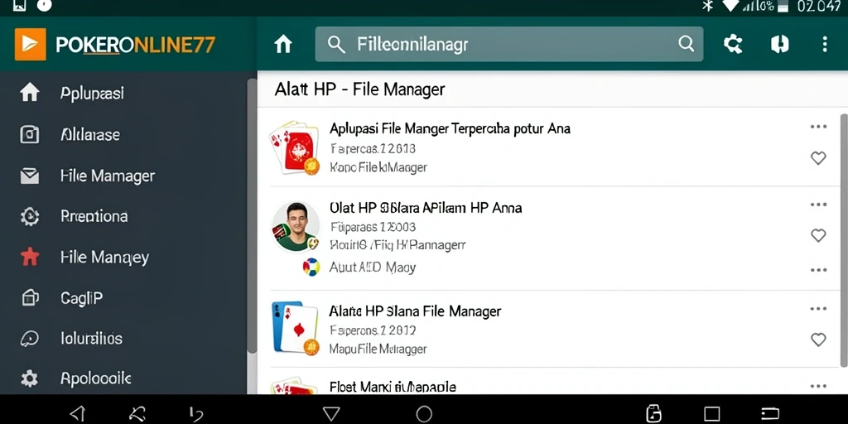Focus the Fiilteonnilanagr search field
The width and height of the screenshot is (848, 424).
(x=509, y=45)
